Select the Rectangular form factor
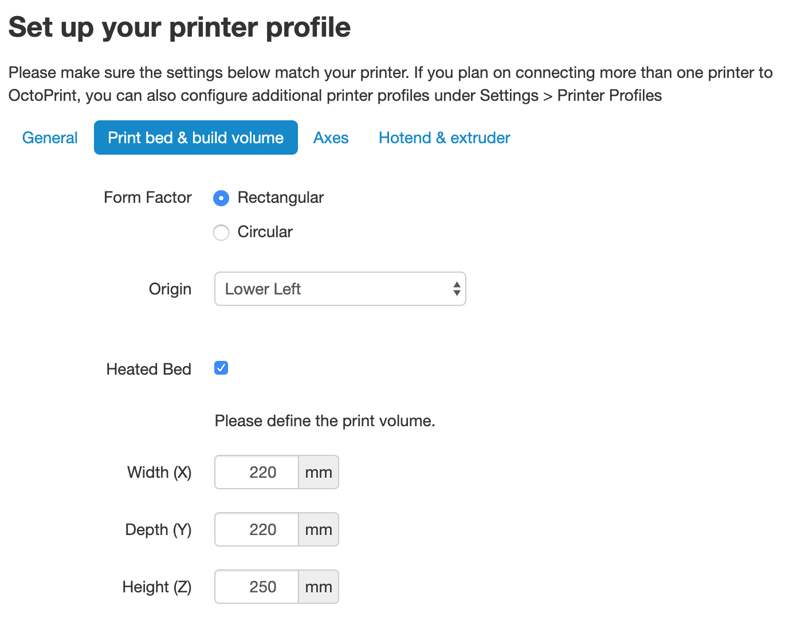 click(x=221, y=198)
